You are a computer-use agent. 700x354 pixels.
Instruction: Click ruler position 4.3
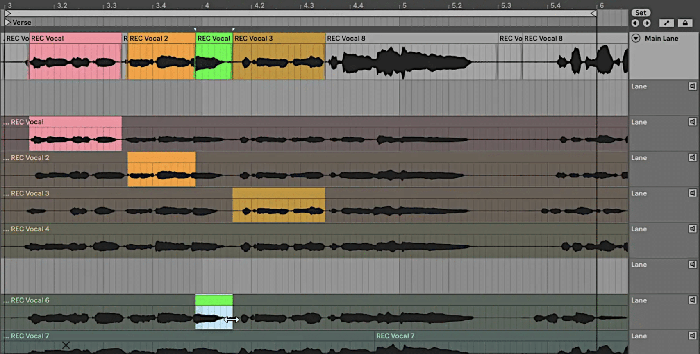308,5
